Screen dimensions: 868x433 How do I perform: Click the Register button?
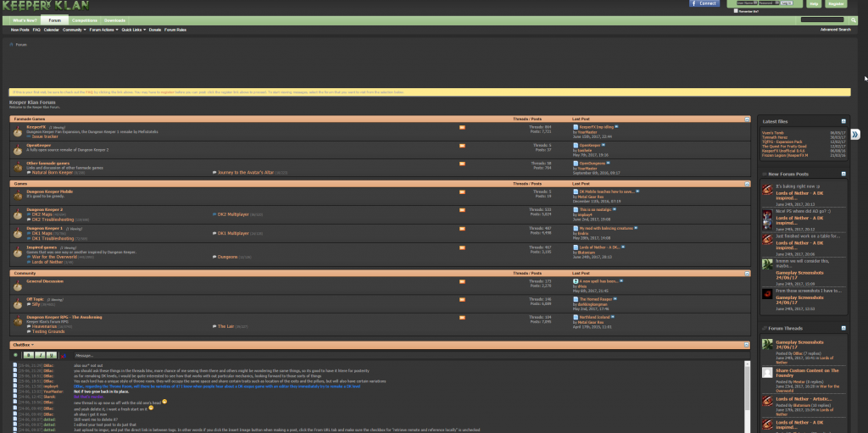point(836,4)
